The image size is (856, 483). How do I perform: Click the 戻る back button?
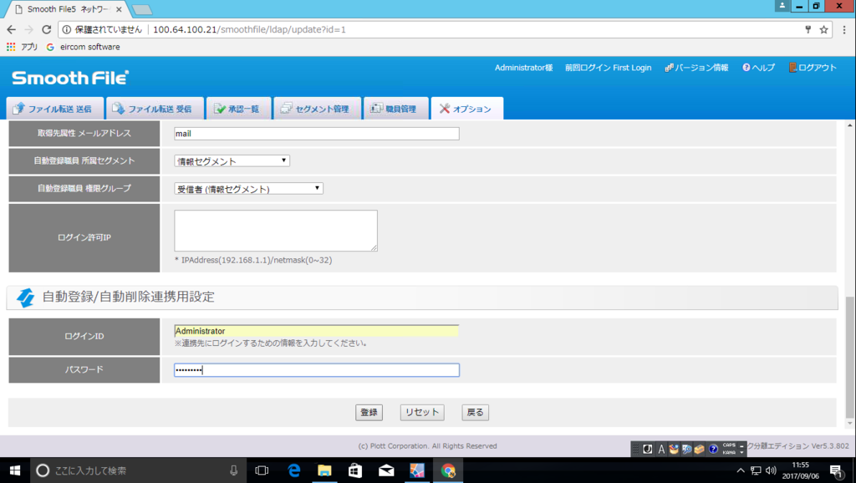[x=475, y=412]
